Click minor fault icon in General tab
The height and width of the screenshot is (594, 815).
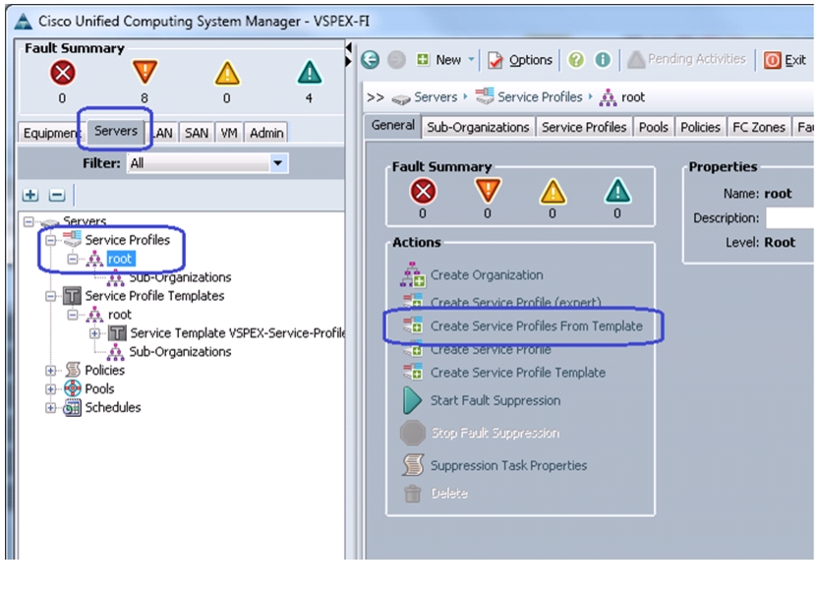[x=553, y=192]
